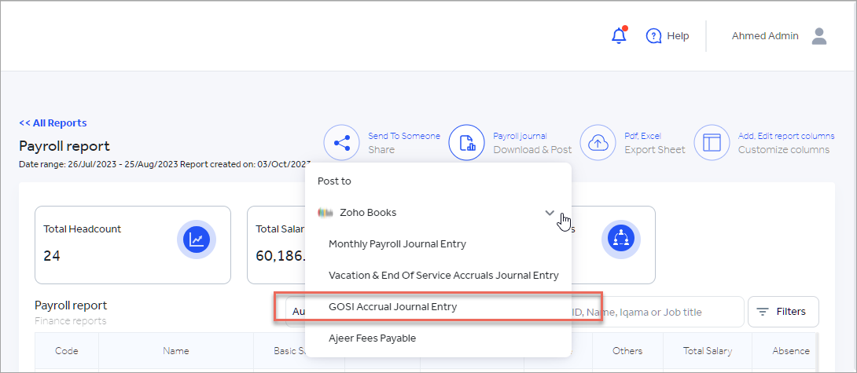The height and width of the screenshot is (373, 857).
Task: Select Monthly Payroll Journal Entry
Action: 397,244
